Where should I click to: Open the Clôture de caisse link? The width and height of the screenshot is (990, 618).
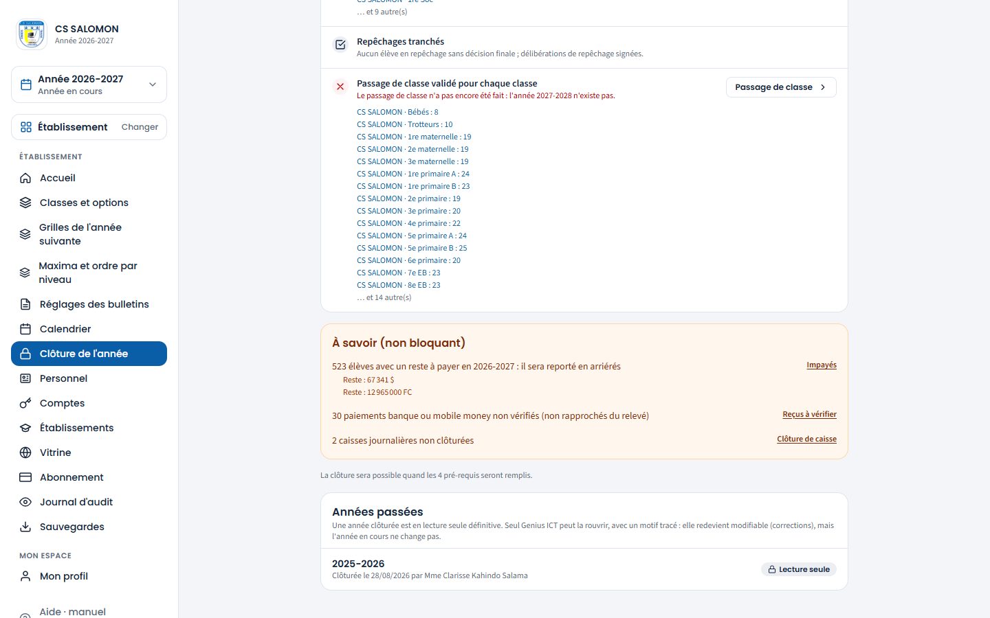tap(806, 439)
